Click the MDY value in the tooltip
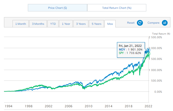The width and height of the screenshot is (173, 111). (x=135, y=50)
